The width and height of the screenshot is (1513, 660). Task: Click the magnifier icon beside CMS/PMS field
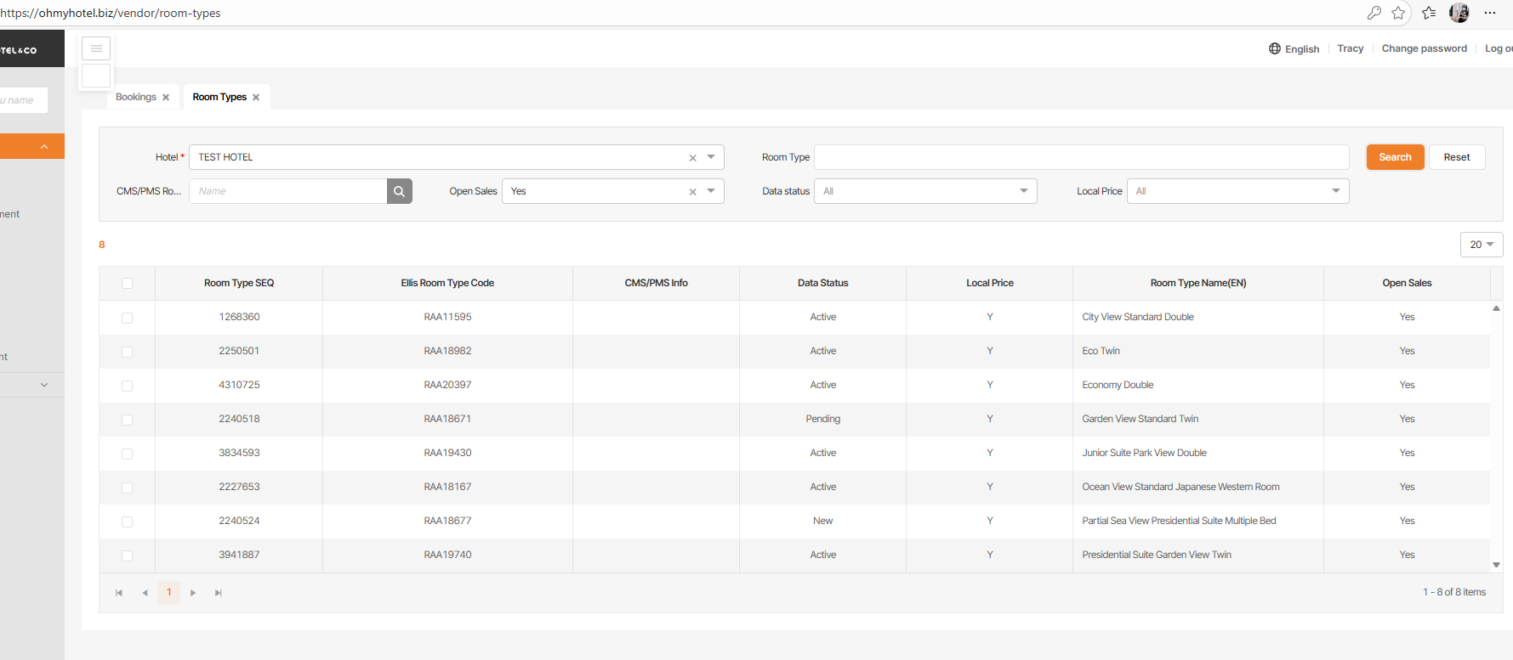tap(399, 191)
